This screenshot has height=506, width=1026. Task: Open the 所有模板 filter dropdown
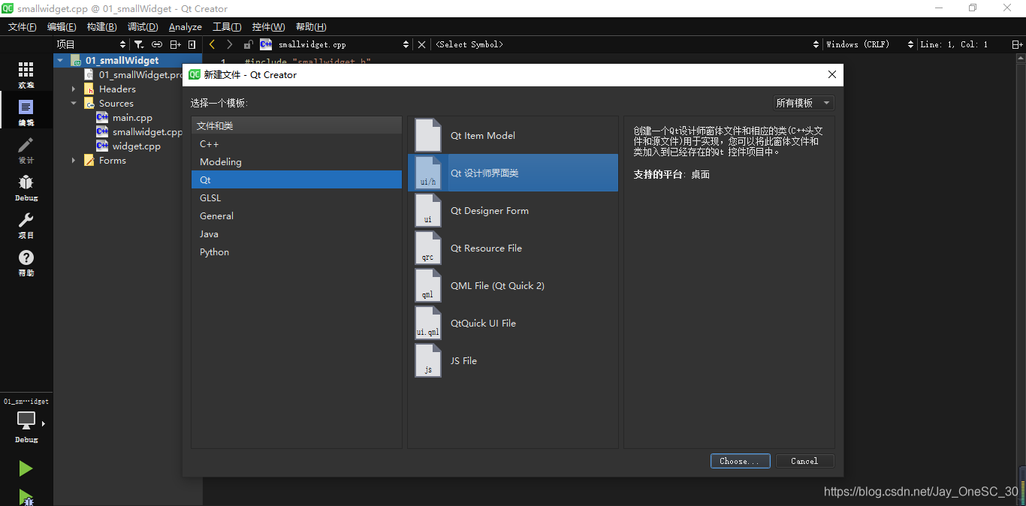804,103
